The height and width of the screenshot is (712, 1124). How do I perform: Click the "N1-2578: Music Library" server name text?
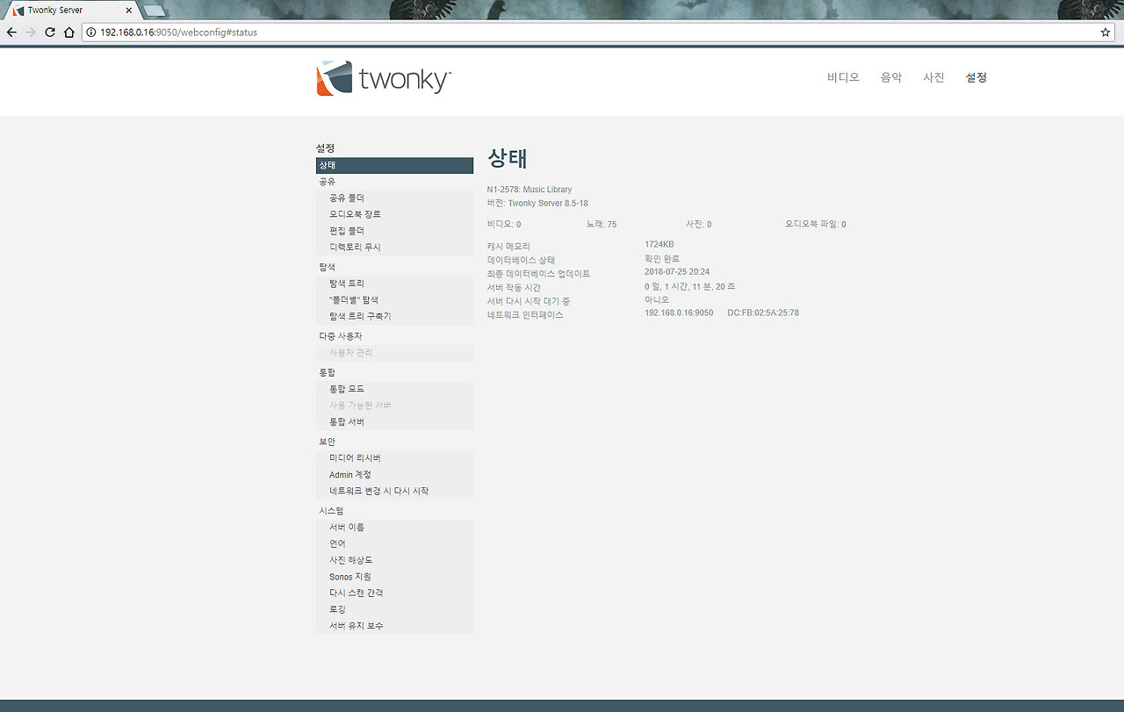530,190
